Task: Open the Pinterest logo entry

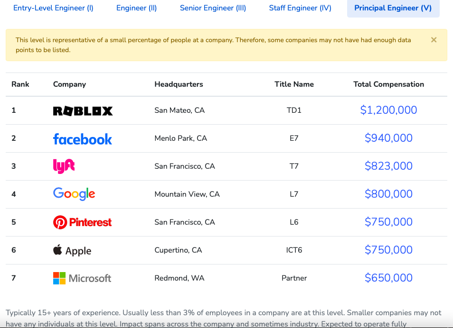Action: point(82,222)
